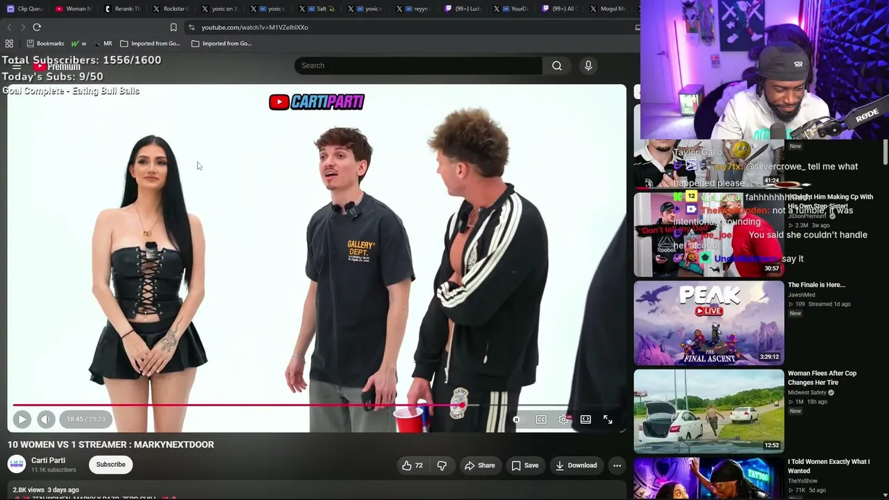889x500 pixels.
Task: Go forward in browser history
Action: [x=23, y=27]
